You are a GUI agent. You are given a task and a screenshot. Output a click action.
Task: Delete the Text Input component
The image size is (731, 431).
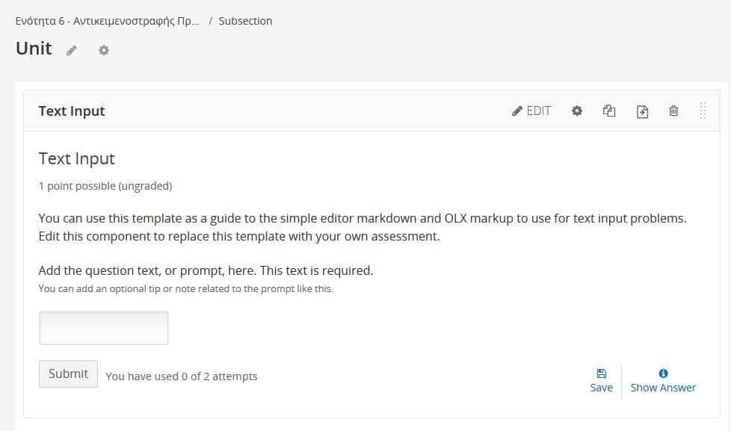(x=673, y=111)
